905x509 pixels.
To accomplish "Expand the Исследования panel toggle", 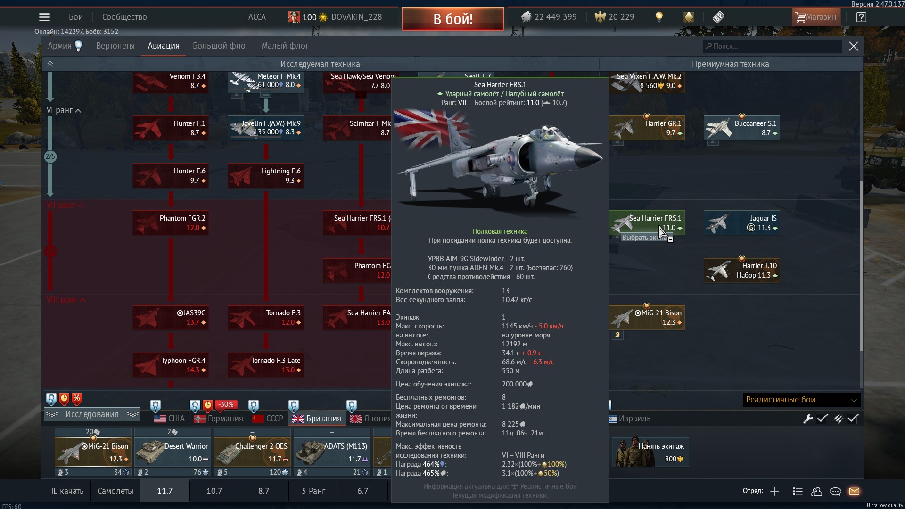I will click(x=92, y=414).
